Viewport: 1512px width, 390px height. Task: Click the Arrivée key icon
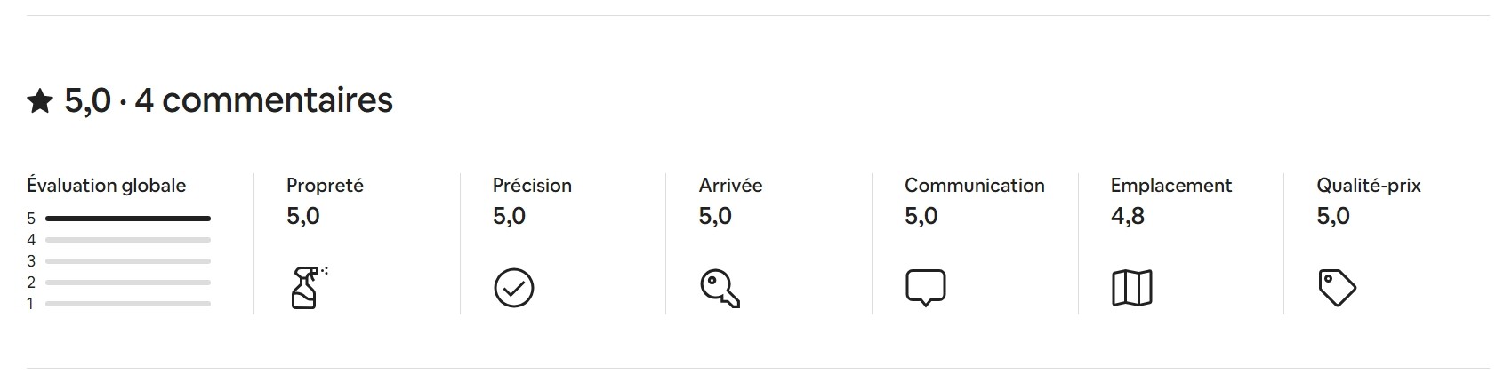(x=719, y=289)
